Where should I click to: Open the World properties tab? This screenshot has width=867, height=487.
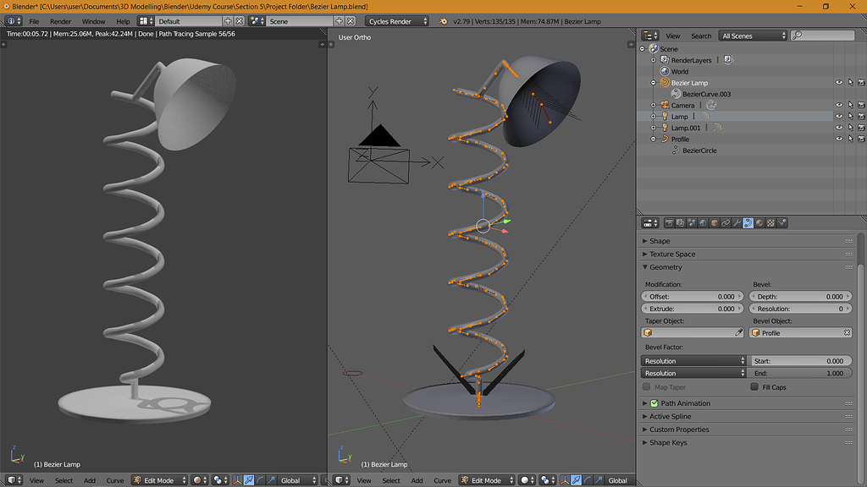click(703, 223)
